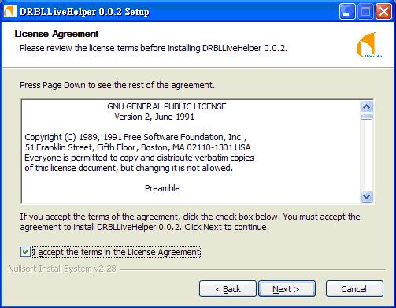Viewport: 396px width, 308px height.
Task: Close the Setup window
Action: tap(383, 12)
